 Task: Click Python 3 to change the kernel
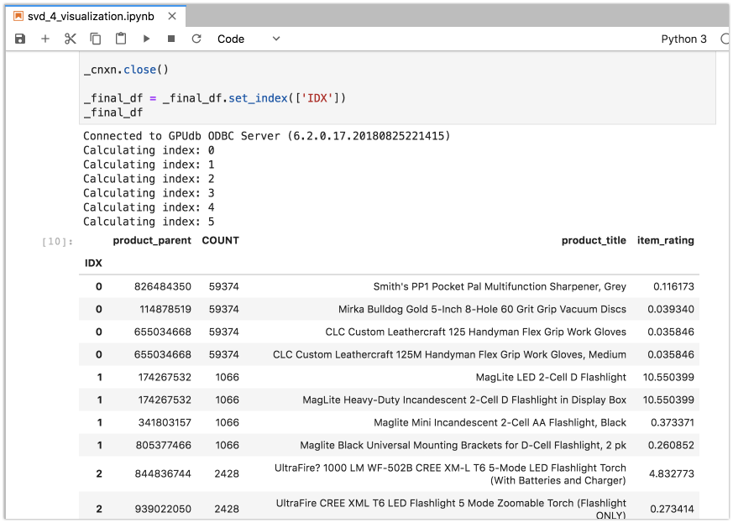pos(683,39)
